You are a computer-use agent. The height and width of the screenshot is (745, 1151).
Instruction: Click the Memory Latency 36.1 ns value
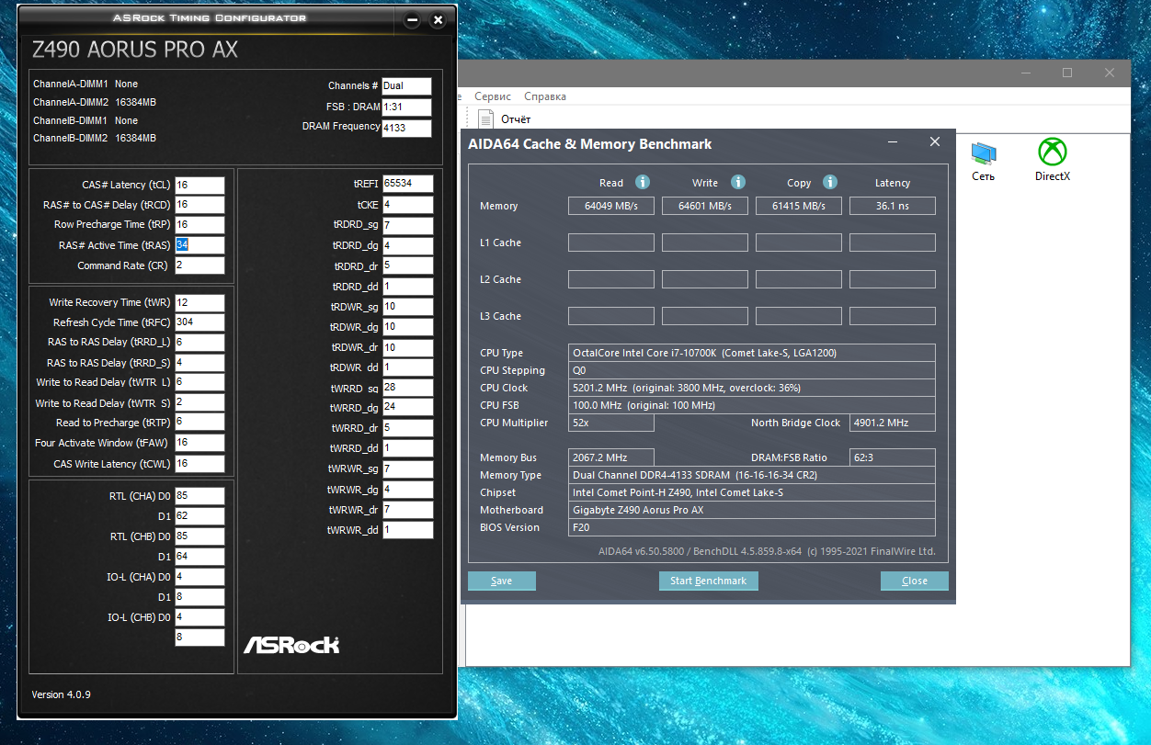[893, 206]
